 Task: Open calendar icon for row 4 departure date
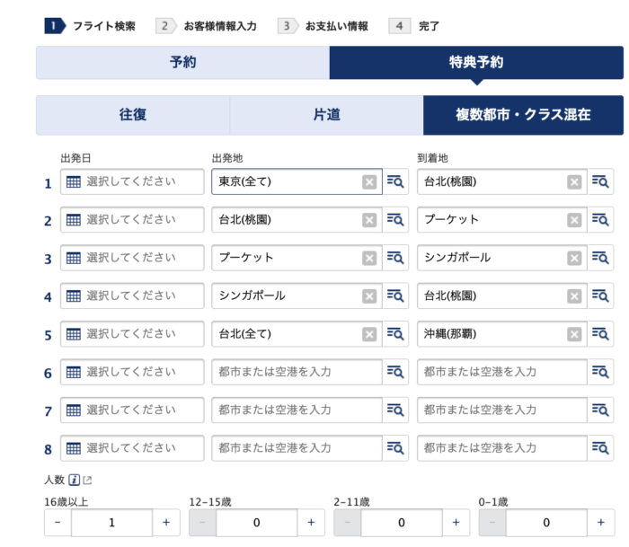74,296
